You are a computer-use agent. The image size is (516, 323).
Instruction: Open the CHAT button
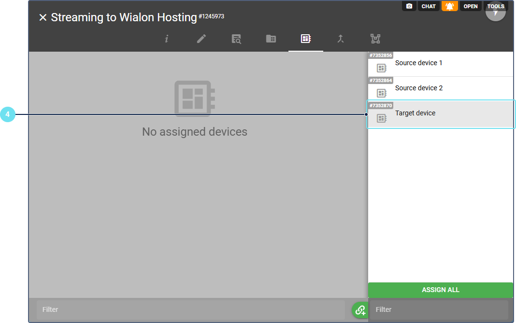click(429, 6)
